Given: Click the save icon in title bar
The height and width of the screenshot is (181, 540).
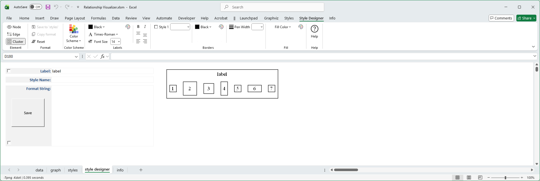Looking at the screenshot, I should [x=48, y=7].
